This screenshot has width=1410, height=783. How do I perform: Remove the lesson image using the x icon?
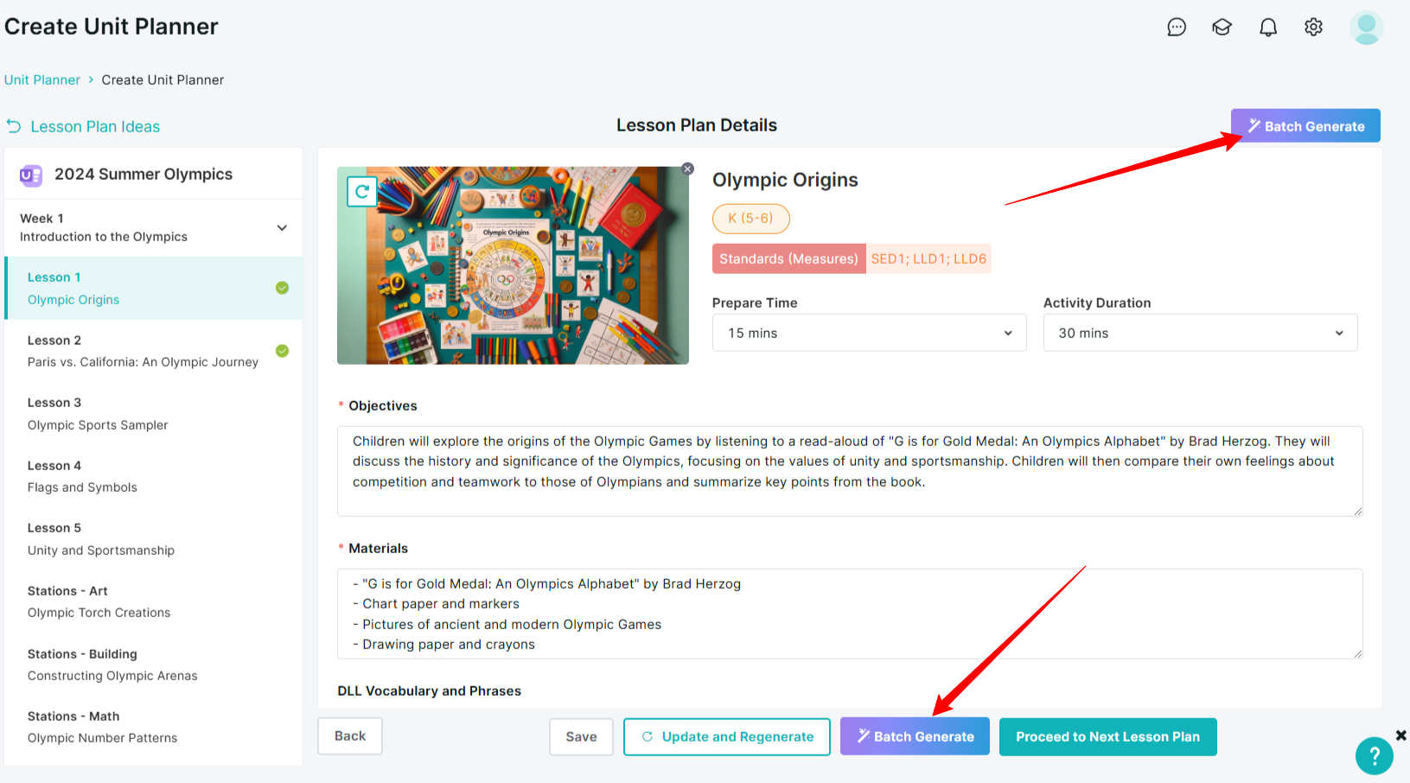click(687, 169)
